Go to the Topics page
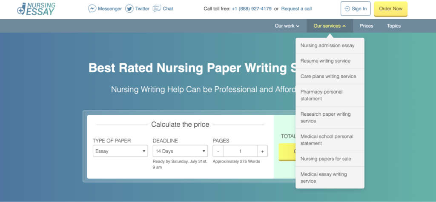The image size is (436, 202). pos(394,26)
